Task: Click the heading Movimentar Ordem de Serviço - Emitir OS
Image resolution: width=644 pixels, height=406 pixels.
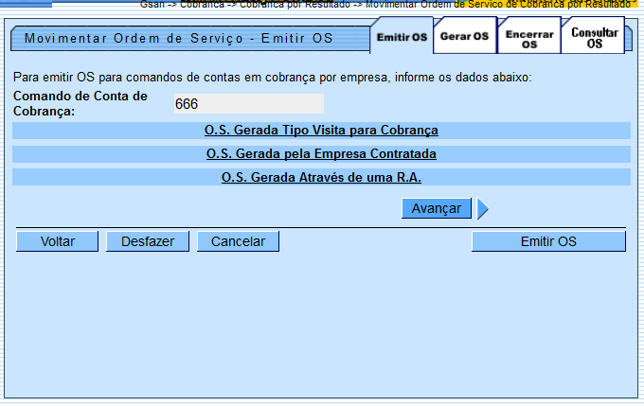Action: click(179, 38)
